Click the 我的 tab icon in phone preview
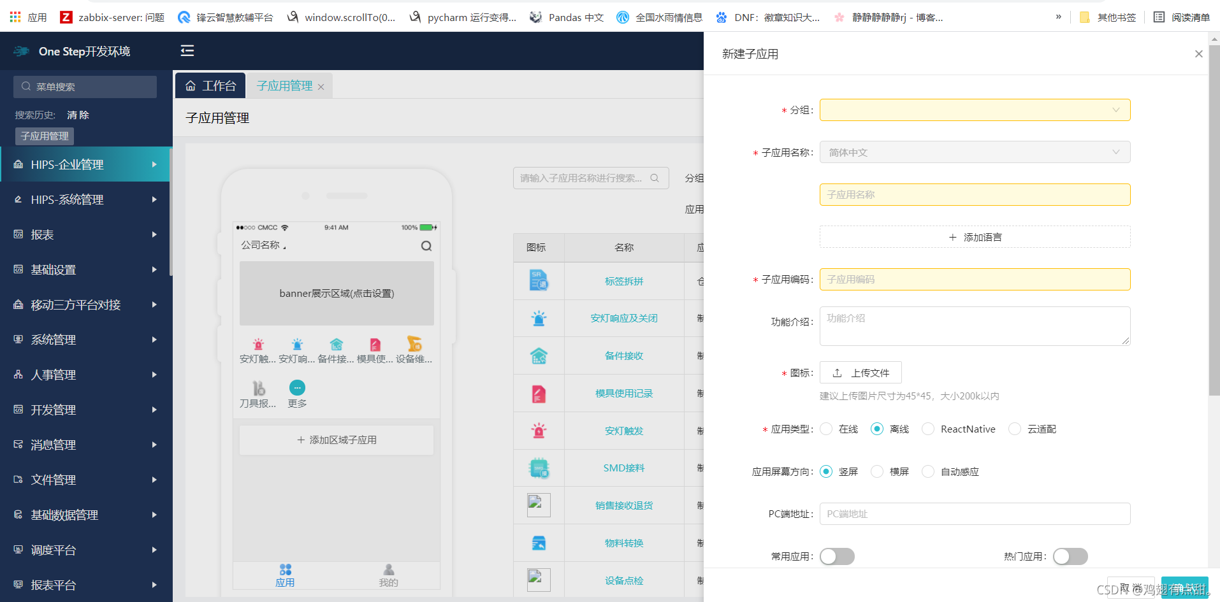Viewport: 1220px width, 602px height. point(388,570)
